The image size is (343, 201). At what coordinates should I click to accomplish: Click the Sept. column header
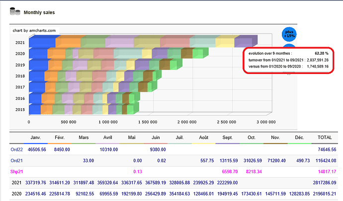click(228, 137)
